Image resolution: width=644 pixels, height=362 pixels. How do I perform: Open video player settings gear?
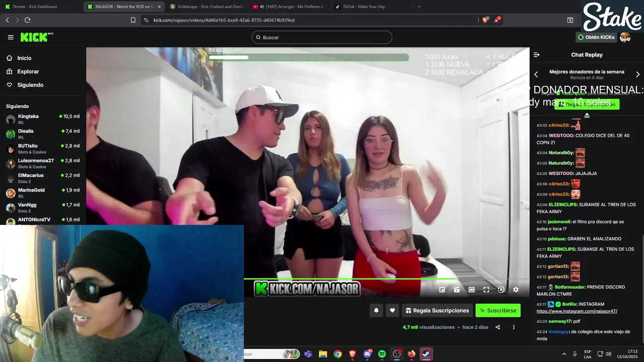516,290
